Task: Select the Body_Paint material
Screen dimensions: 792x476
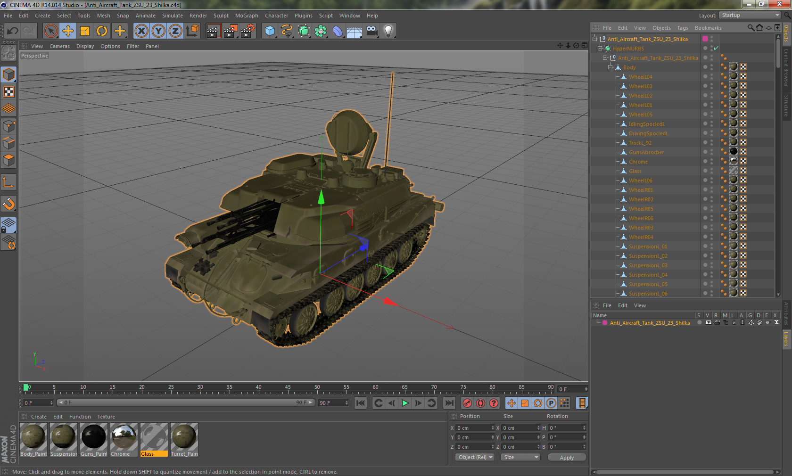Action: point(33,440)
